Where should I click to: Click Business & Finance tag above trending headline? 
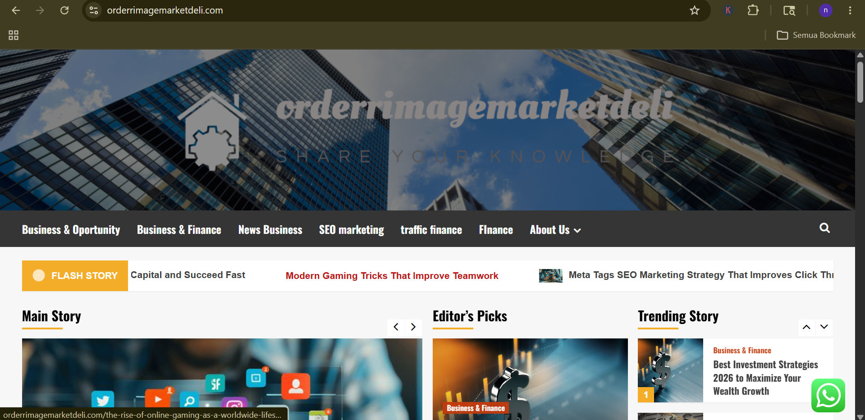click(x=742, y=350)
